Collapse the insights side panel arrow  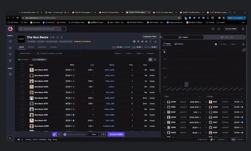pos(160,37)
